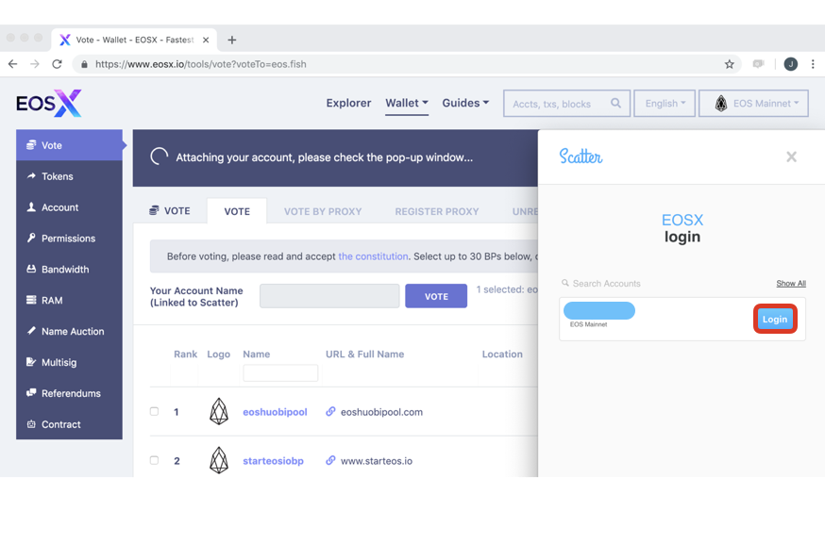Screen dimensions: 825x560
Task: Click the URL & Full Name header
Action: tap(364, 354)
